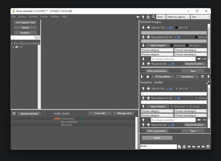Image resolution: width=221 pixels, height=161 pixels.
Task: Toggle 3D render checkbox in Selected images
Action: click(187, 45)
